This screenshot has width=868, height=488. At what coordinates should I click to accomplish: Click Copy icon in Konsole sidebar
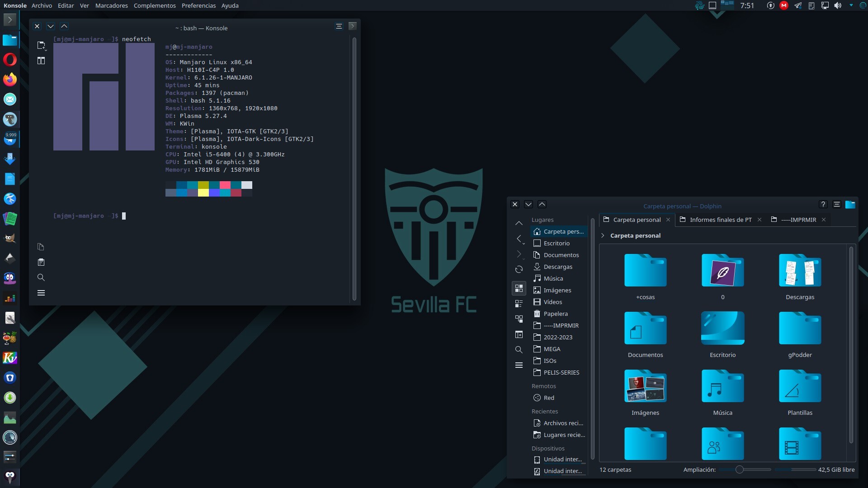pyautogui.click(x=41, y=247)
